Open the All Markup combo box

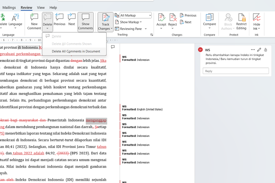(x=136, y=15)
